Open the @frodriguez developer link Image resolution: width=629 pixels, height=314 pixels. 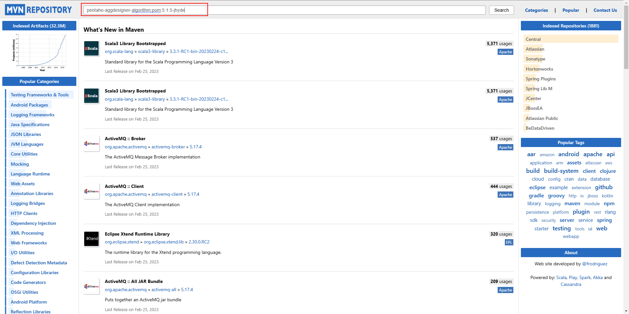pos(594,264)
